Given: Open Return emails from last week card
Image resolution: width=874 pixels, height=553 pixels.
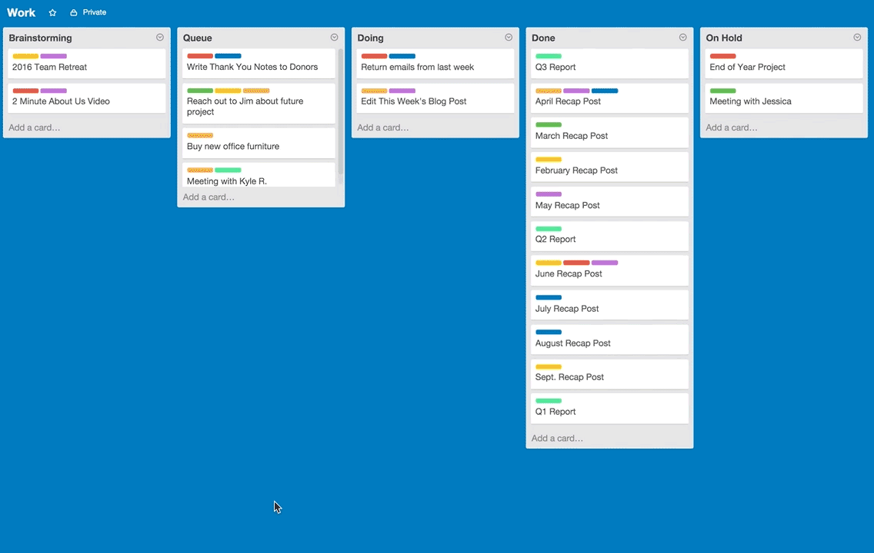Looking at the screenshot, I should (418, 68).
